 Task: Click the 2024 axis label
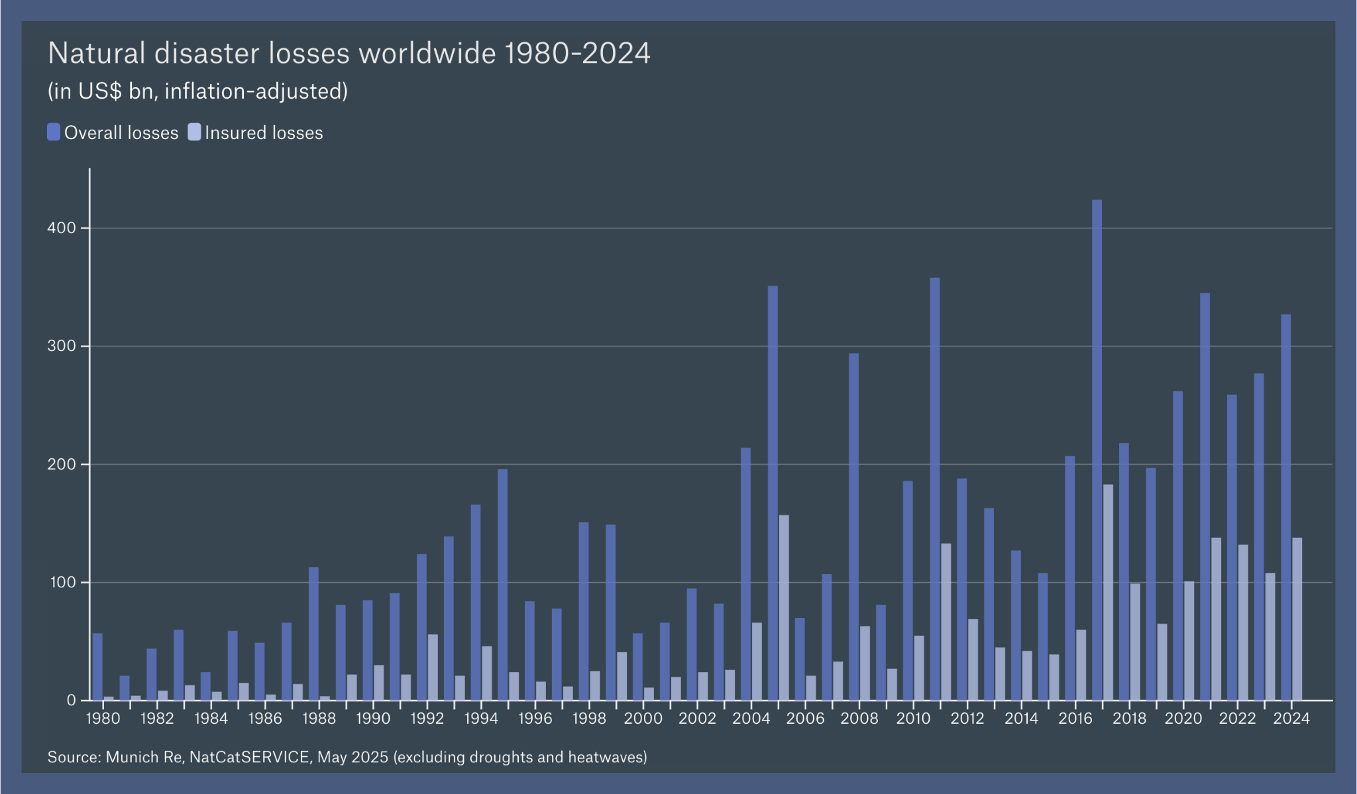[x=1290, y=719]
